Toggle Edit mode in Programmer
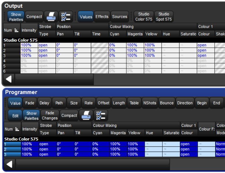The height and width of the screenshot is (173, 225). coord(15,116)
